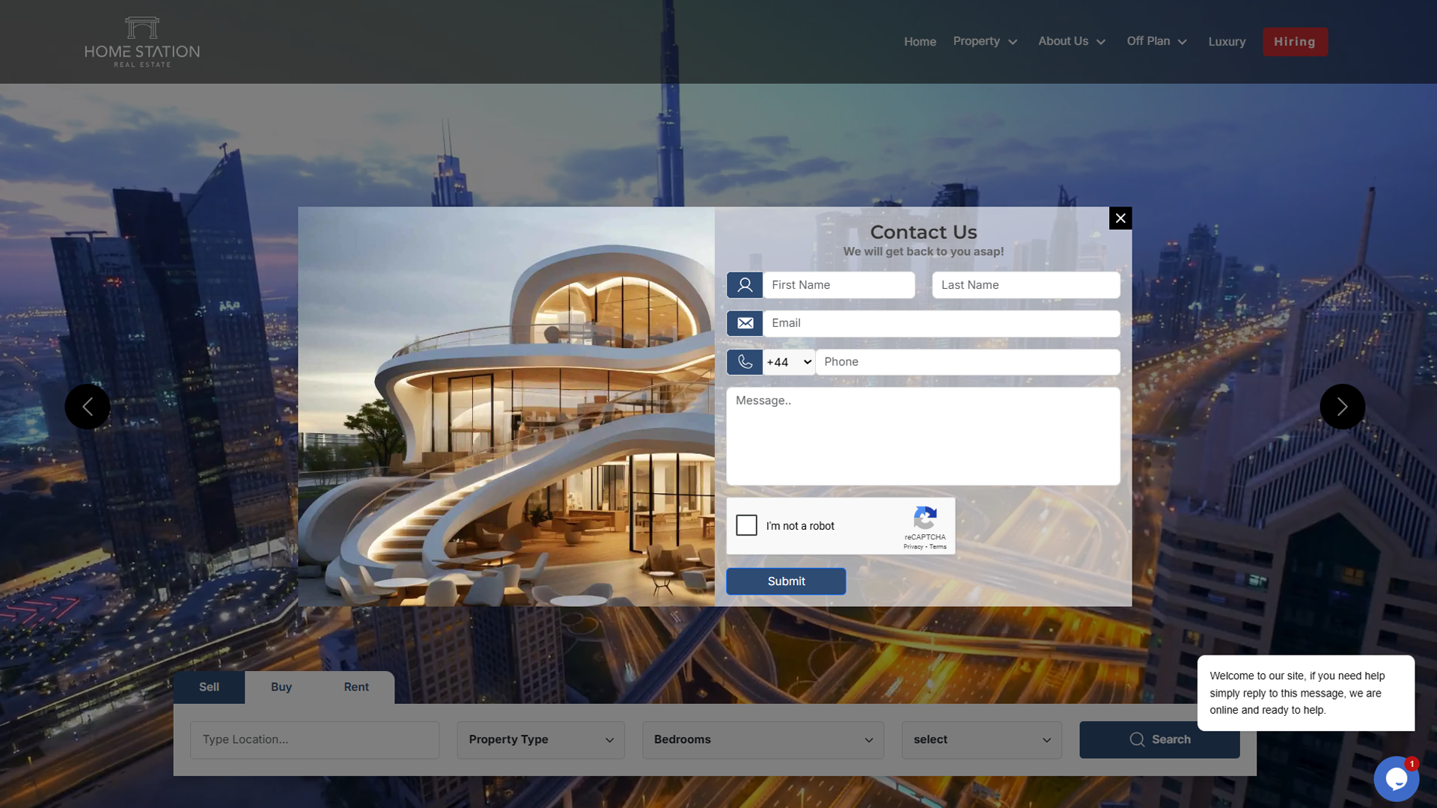The width and height of the screenshot is (1437, 808).
Task: Open the chat widget bubble
Action: click(1397, 778)
